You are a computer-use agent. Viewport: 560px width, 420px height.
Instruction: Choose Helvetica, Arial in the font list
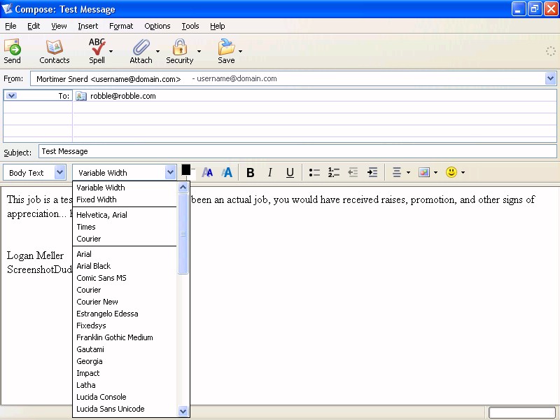pos(125,215)
